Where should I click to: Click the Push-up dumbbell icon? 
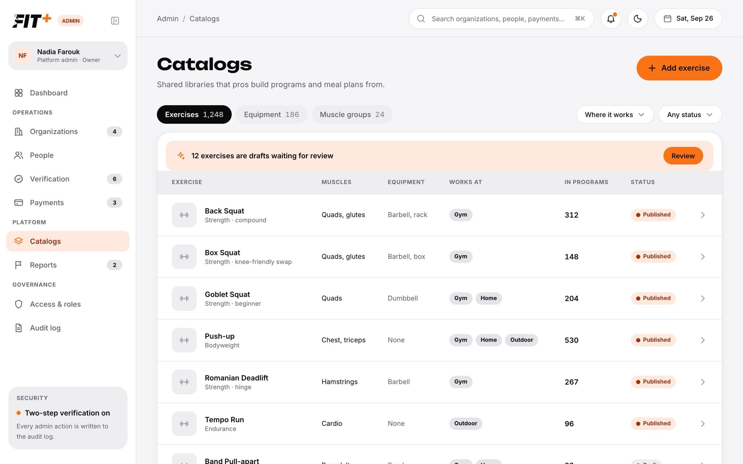coord(184,340)
